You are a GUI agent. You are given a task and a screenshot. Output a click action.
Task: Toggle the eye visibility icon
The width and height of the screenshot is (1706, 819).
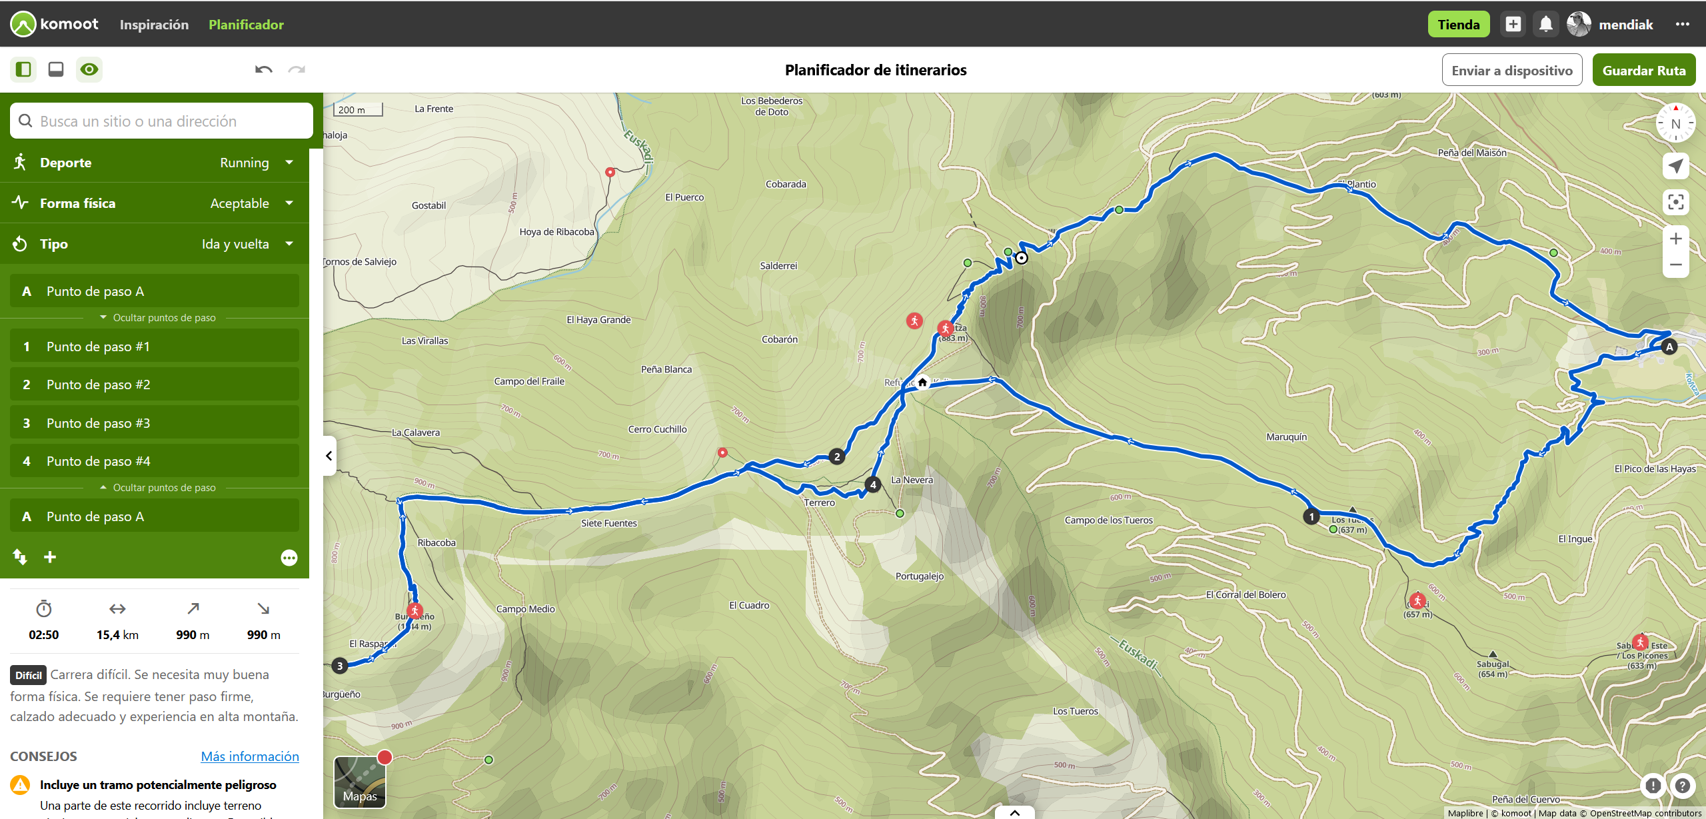89,69
